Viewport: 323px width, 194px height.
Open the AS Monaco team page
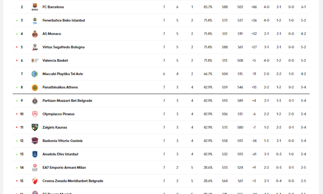click(52, 34)
